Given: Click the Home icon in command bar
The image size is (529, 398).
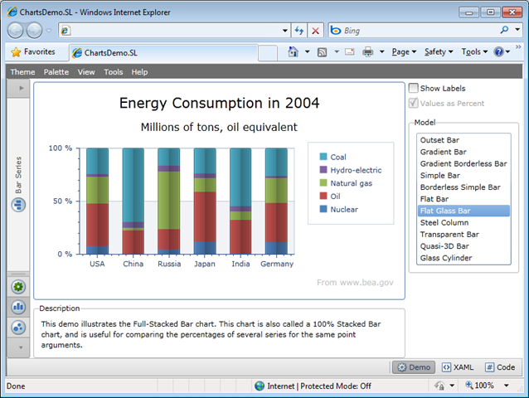Looking at the screenshot, I should pos(293,51).
